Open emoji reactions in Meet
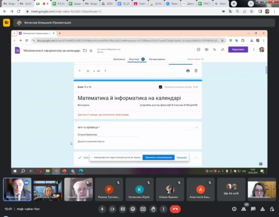Image resolution: width=279 pixels, height=217 pixels. pyautogui.click(x=133, y=209)
